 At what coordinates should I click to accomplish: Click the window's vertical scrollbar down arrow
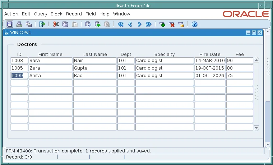pos(268,145)
